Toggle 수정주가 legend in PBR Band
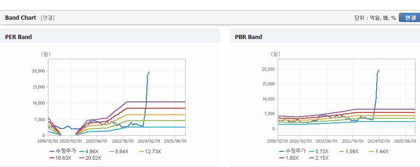420x167 pixels. [292, 151]
